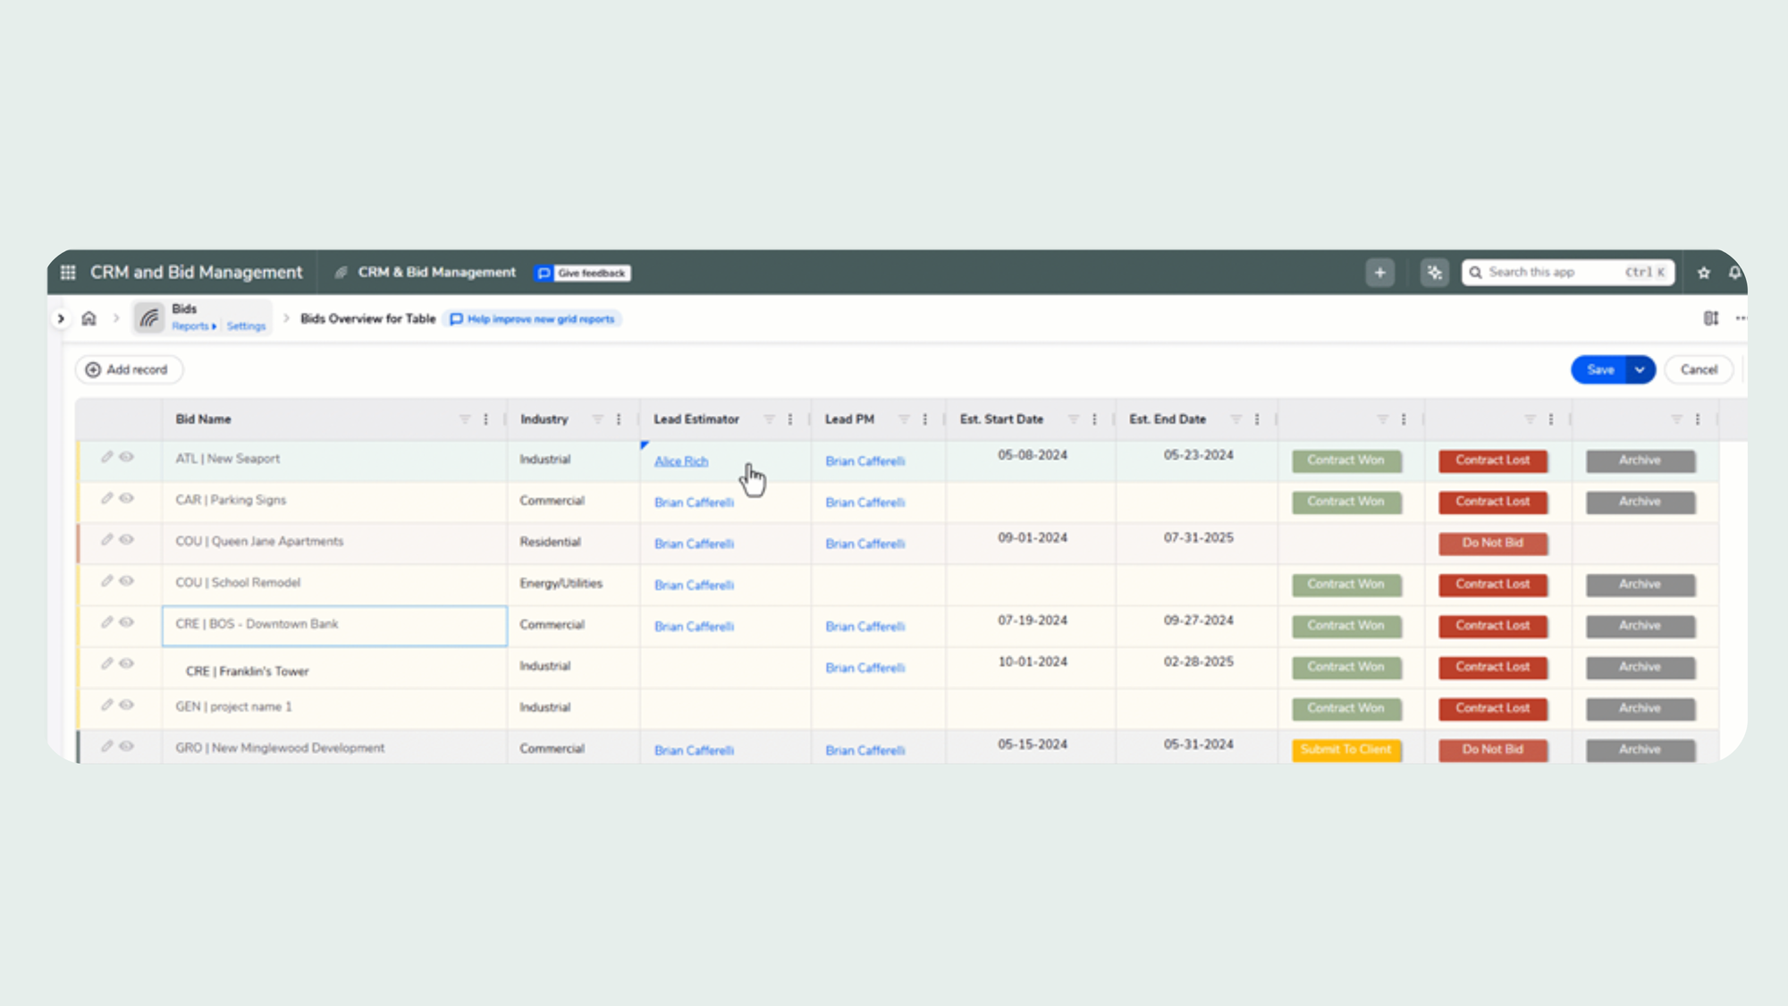Open the notifications bell icon
This screenshot has width=1788, height=1006.
tap(1734, 273)
